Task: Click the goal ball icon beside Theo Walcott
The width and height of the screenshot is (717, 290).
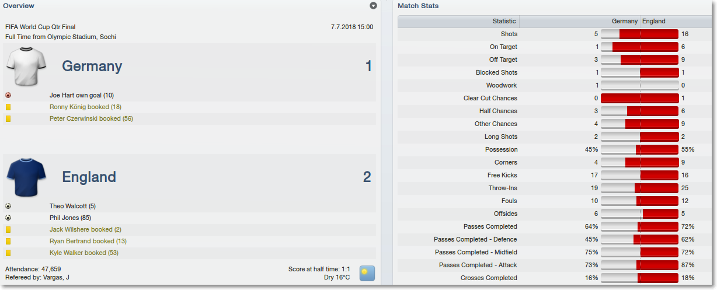Action: 8,206
